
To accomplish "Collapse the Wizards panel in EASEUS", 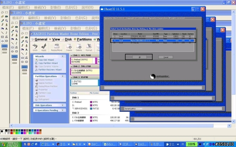I will point(63,56).
